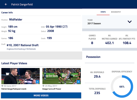Click the clock icon beside 02 June 2017
This screenshot has width=137, height=100.
(x=2, y=86)
